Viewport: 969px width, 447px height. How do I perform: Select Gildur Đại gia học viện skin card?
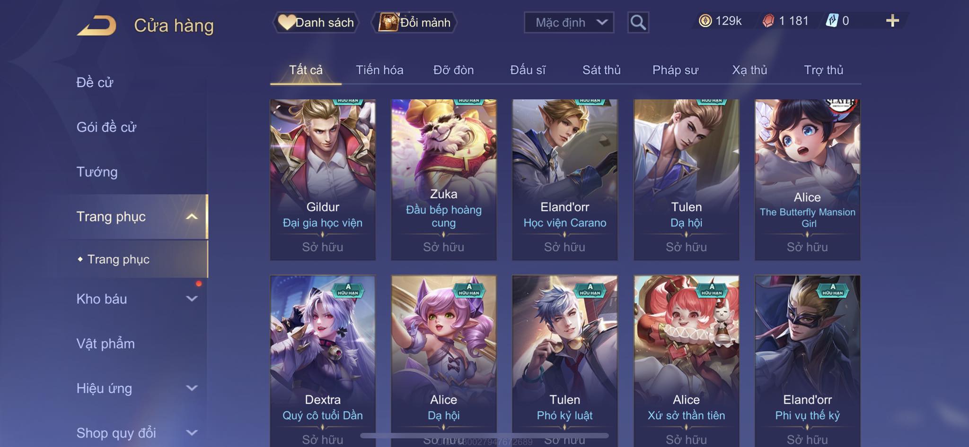[323, 180]
